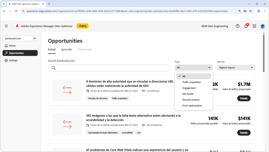Screen dimensions: 269x152
Task: Click 67 problemas de Core Web Vitals title
Action: (x=137, y=150)
